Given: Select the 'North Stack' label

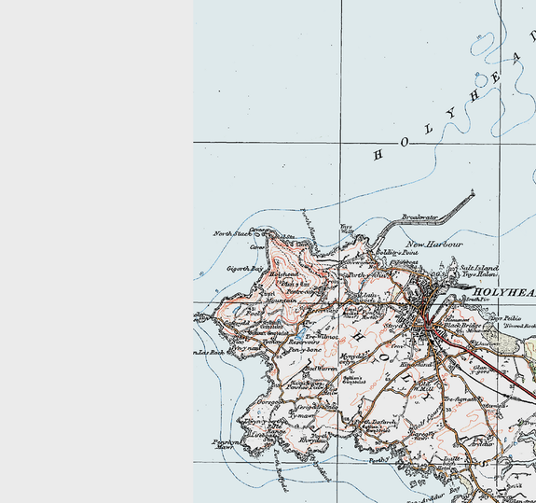Looking at the screenshot, I should [232, 233].
